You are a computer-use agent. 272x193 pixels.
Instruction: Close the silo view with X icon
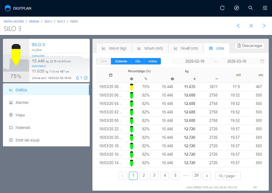coord(251,26)
